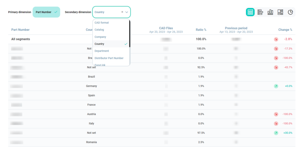The width and height of the screenshot is (304, 147).
Task: Switch to the treemap view icon
Action: (280, 12)
